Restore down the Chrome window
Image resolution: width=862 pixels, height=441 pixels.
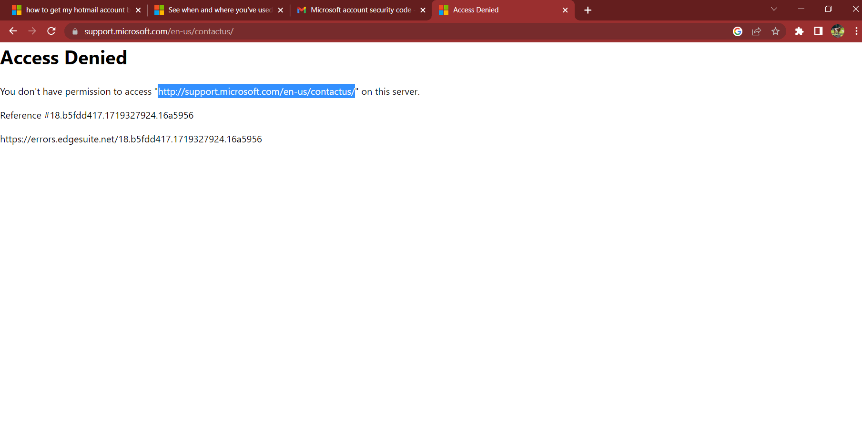pos(828,9)
